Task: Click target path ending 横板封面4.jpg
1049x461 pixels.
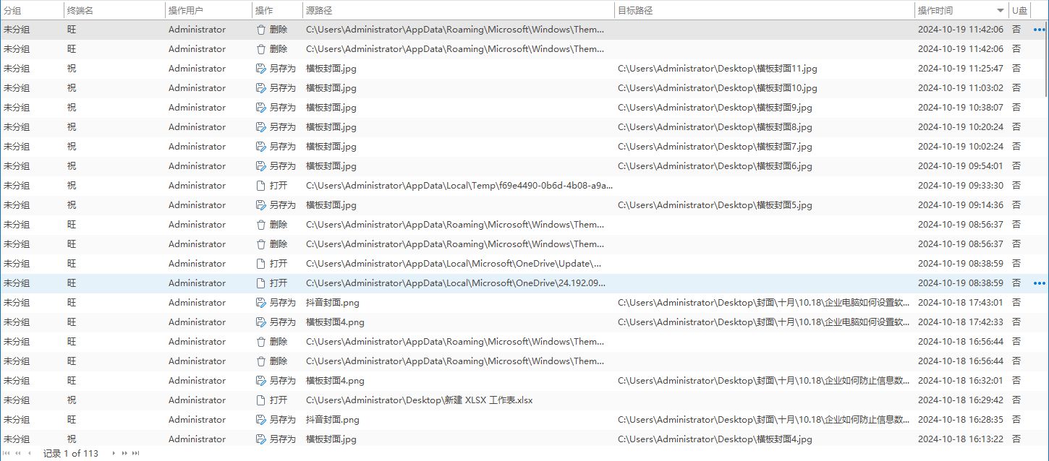Action: coord(715,439)
